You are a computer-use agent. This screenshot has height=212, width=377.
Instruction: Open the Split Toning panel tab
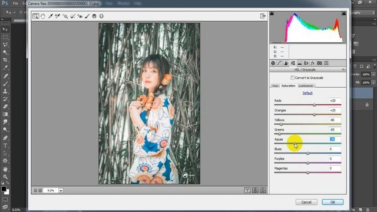tap(300, 63)
